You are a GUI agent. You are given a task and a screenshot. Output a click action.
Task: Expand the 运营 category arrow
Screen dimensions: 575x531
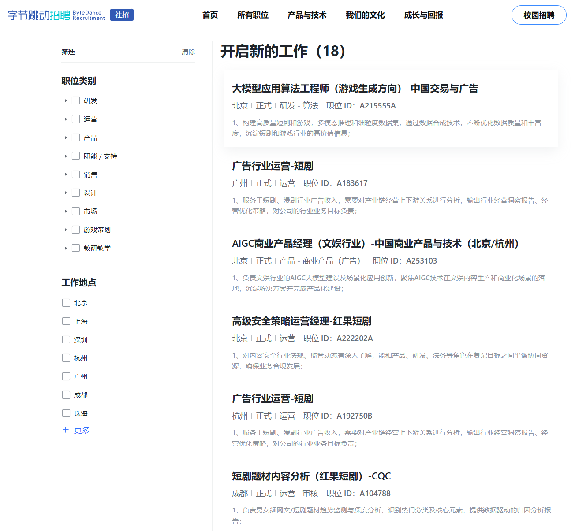pyautogui.click(x=66, y=119)
